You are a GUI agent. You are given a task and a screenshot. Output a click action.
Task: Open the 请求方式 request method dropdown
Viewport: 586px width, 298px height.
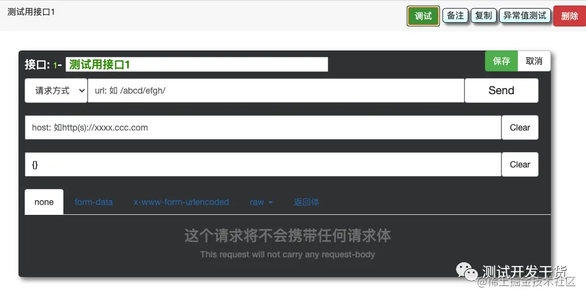[56, 91]
